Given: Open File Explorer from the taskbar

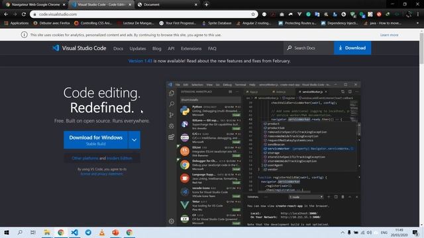Looking at the screenshot, I should [47, 232].
